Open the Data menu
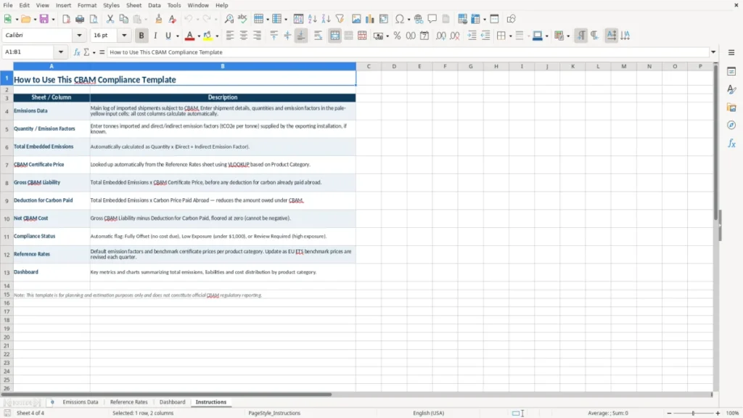This screenshot has width=743, height=418. 154,5
